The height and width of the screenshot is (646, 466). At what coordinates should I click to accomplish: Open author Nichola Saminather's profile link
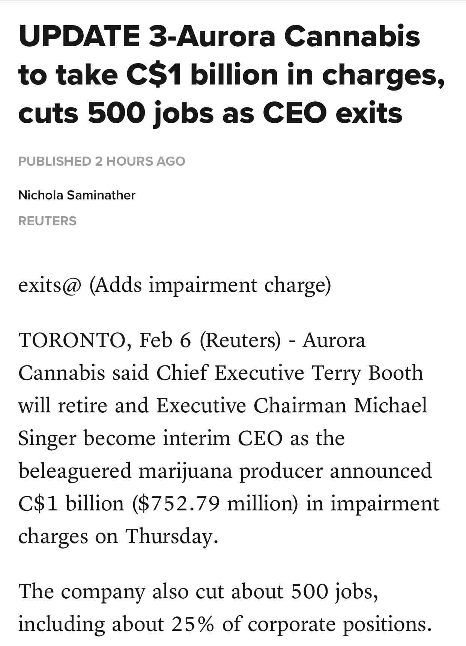click(x=77, y=195)
